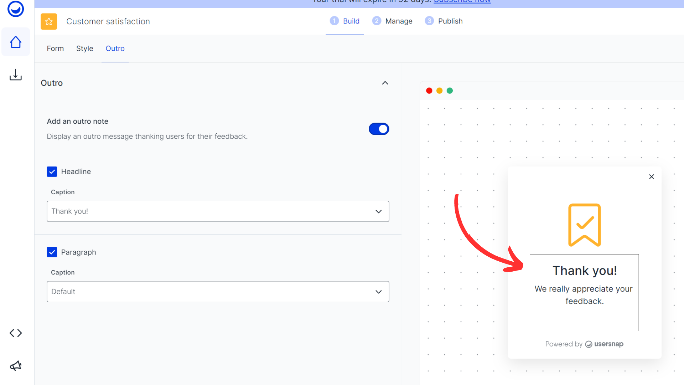Open the code embed brackets icon

(16, 333)
